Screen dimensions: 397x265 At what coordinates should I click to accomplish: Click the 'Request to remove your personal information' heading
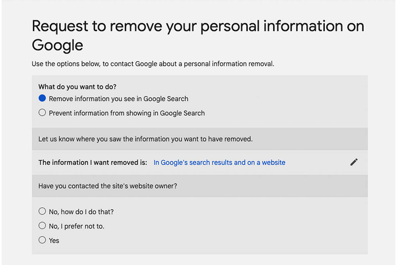(x=198, y=26)
